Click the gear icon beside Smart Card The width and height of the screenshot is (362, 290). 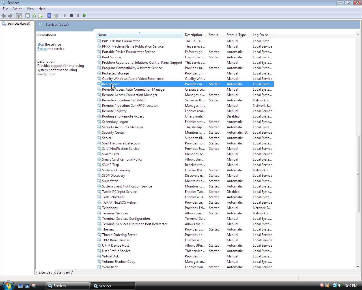coord(99,154)
